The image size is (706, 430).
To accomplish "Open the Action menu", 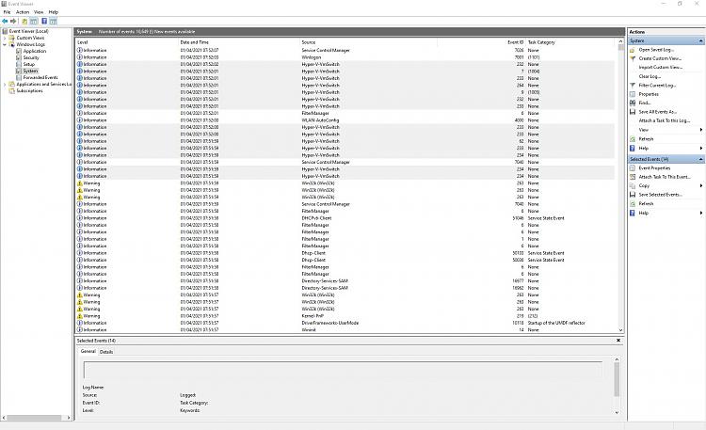I will click(23, 12).
